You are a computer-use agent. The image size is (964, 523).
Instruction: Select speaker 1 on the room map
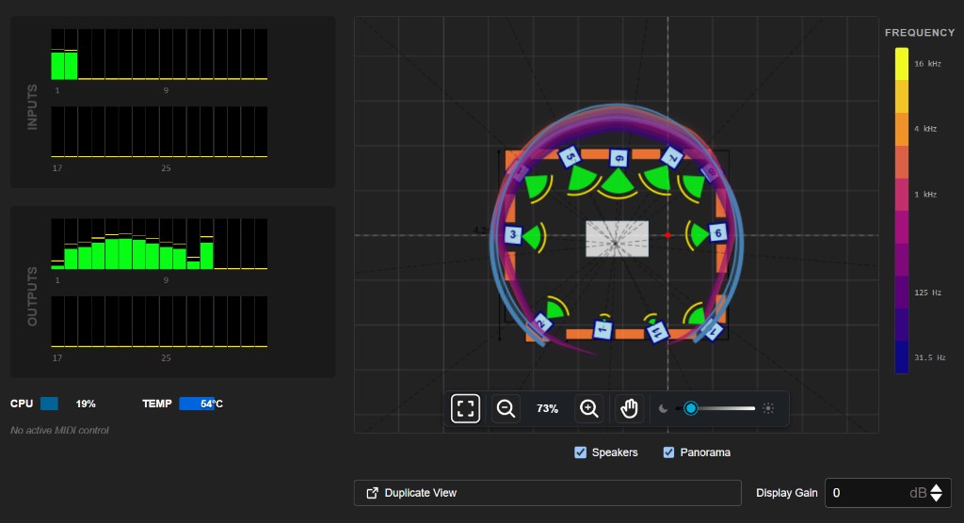[x=602, y=330]
